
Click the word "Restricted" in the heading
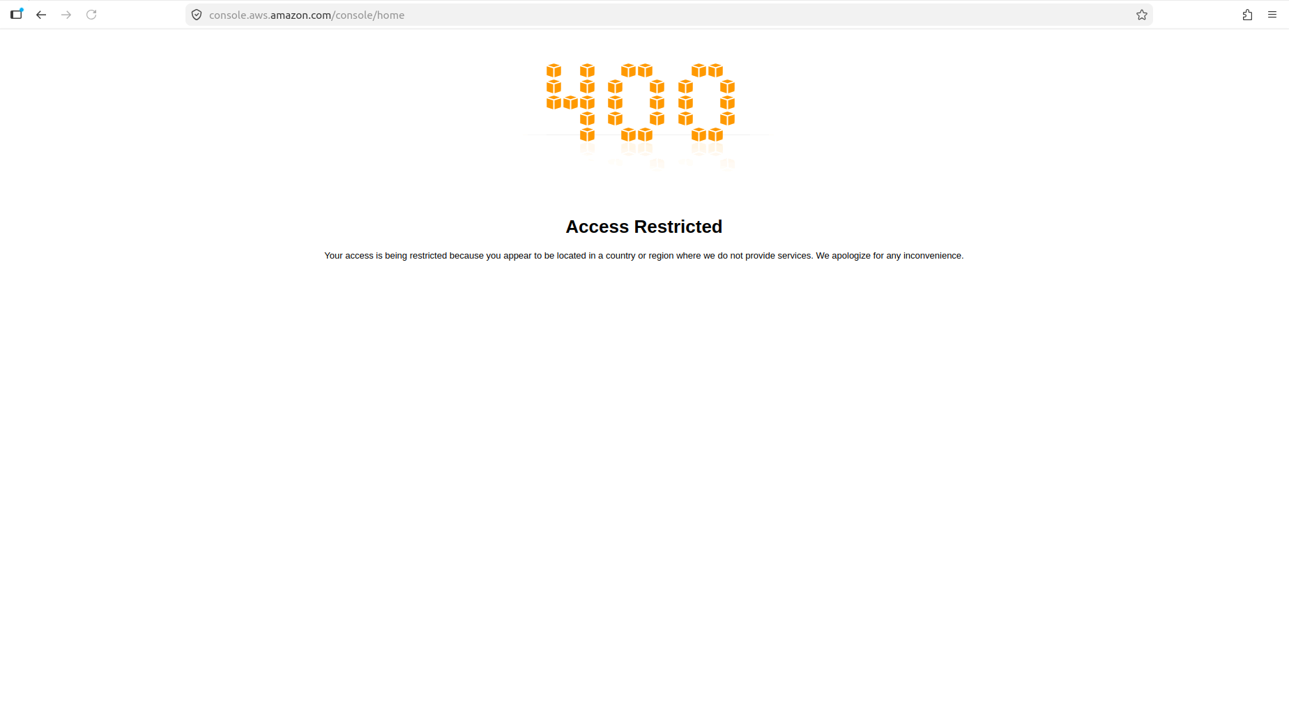(678, 227)
